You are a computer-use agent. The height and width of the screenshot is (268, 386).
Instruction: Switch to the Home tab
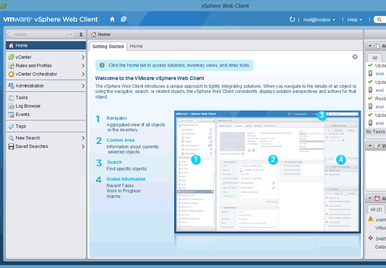[136, 46]
